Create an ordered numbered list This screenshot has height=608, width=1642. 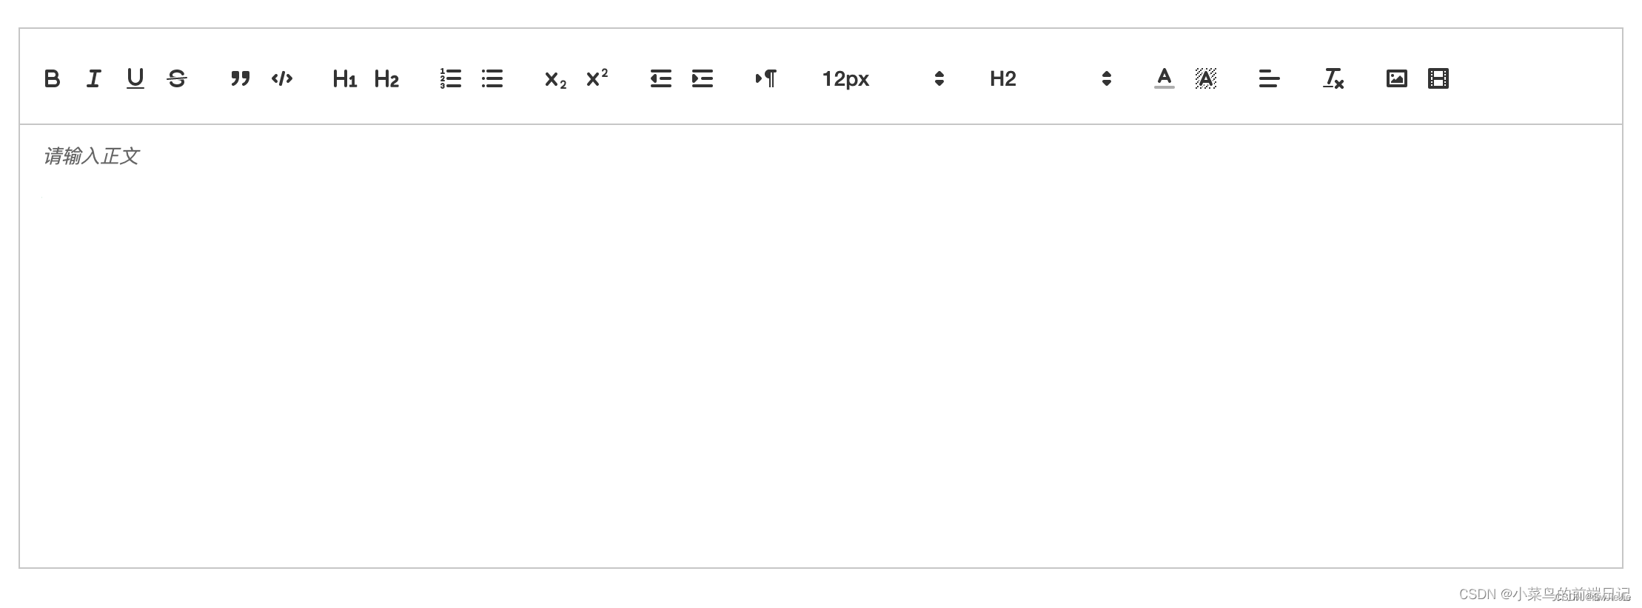(450, 78)
